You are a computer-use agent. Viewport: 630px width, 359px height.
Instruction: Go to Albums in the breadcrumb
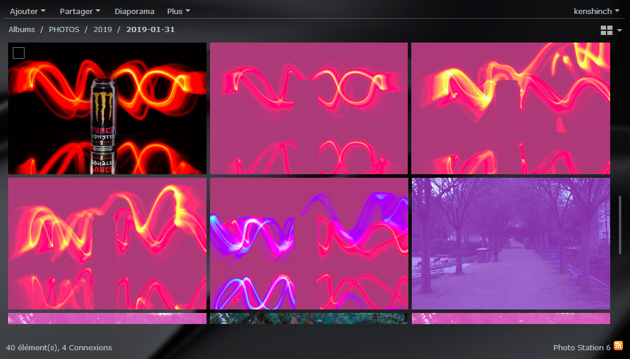tap(22, 29)
